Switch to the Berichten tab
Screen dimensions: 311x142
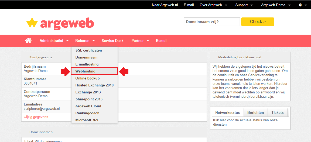[256, 112]
